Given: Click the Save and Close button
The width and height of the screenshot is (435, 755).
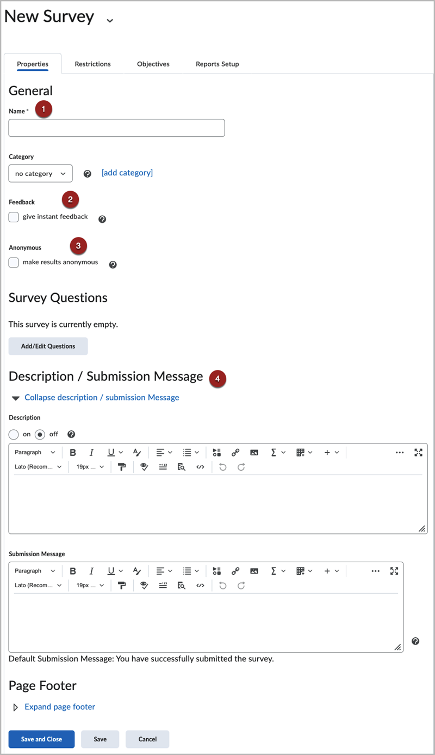Looking at the screenshot, I should 41,739.
